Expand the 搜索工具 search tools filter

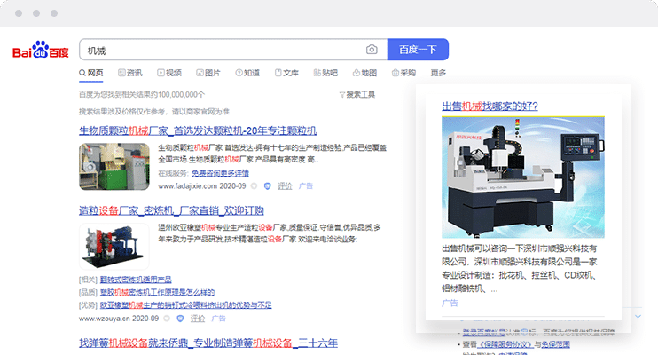tap(356, 94)
